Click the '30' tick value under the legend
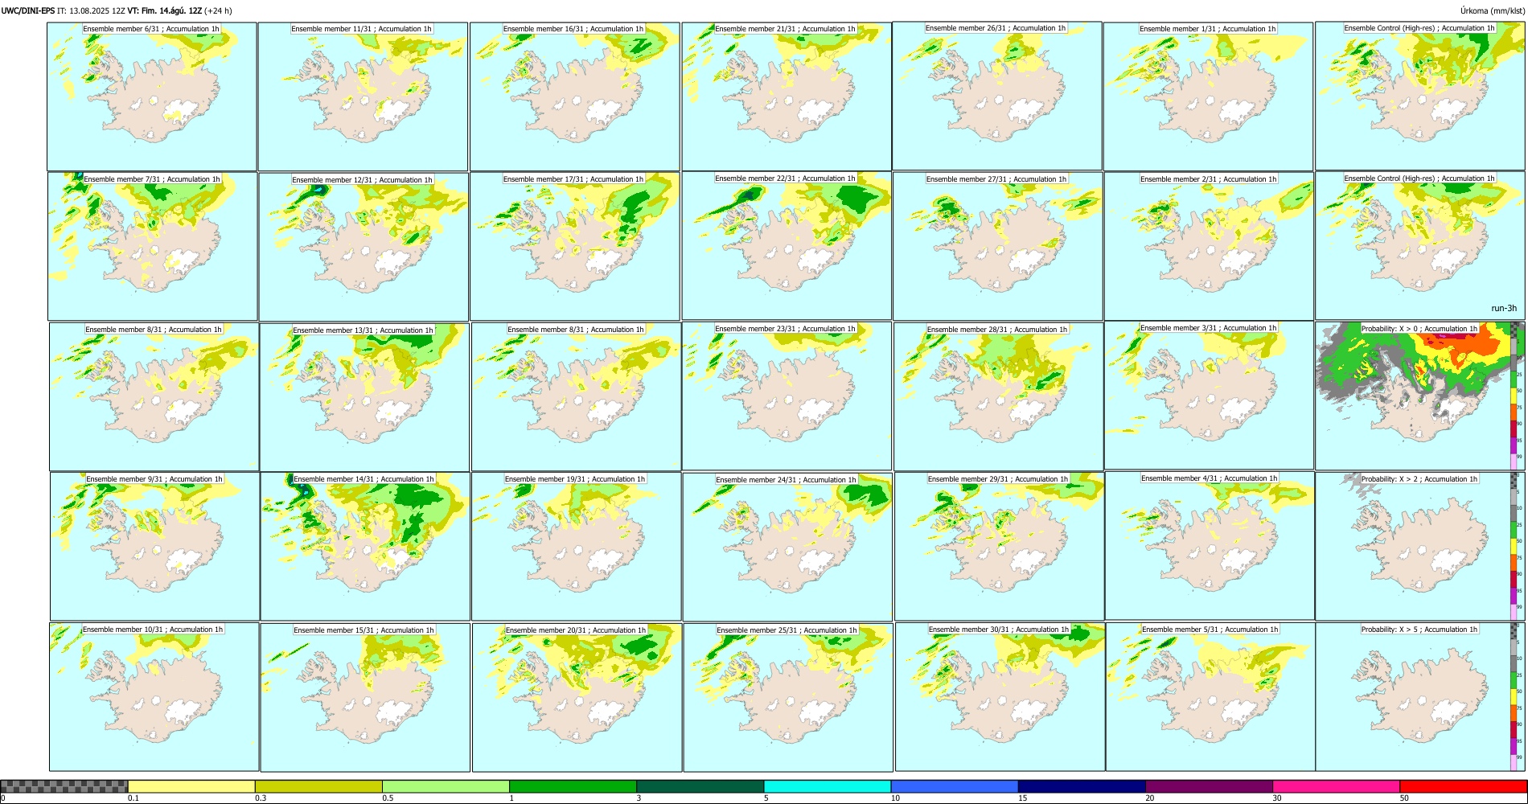This screenshot has height=804, width=1528. click(x=1277, y=798)
